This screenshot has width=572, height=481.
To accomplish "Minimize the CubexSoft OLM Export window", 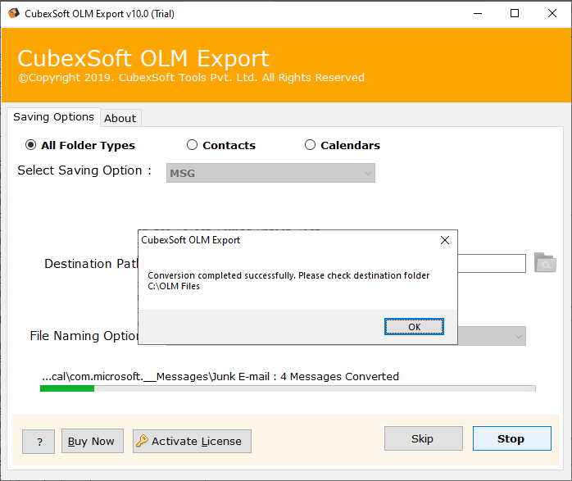I will (478, 13).
